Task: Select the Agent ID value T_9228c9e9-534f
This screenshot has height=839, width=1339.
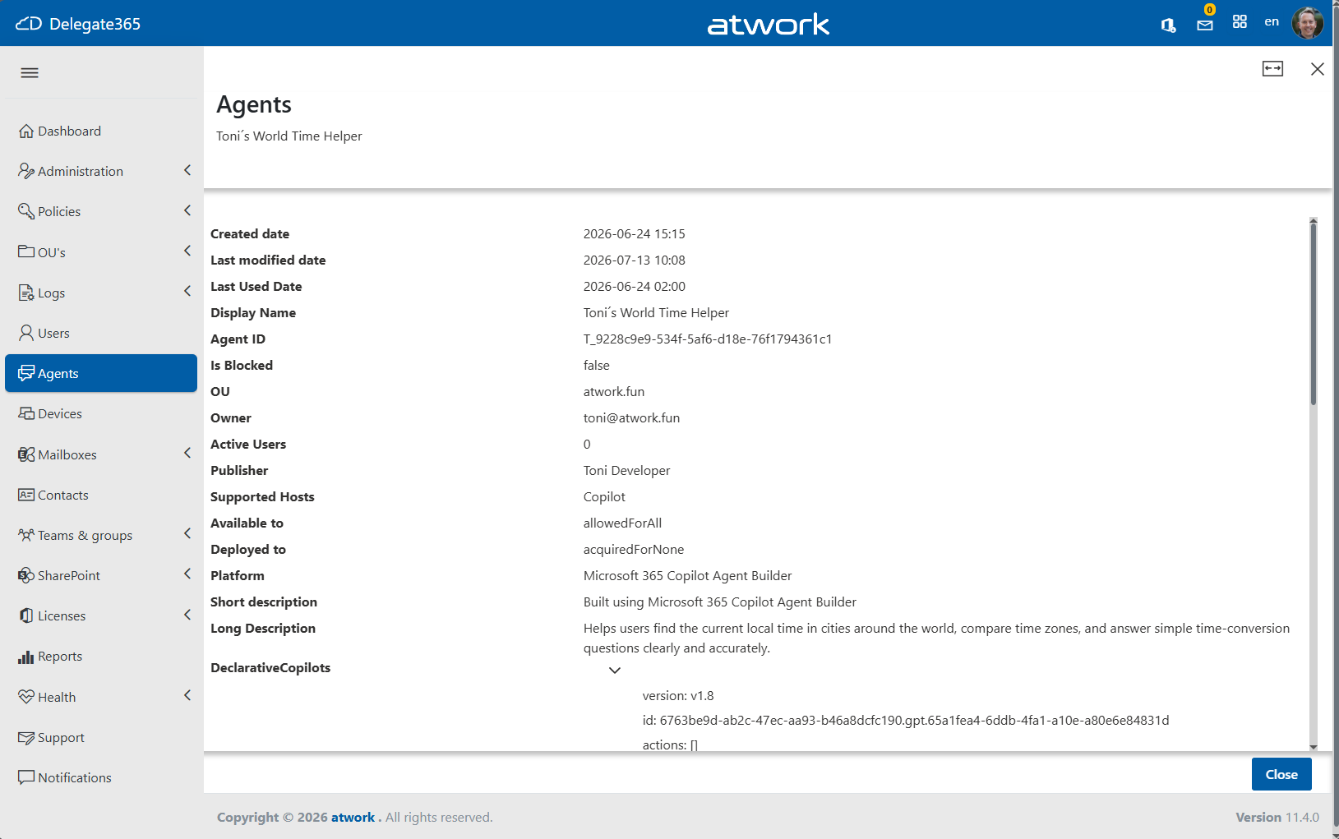Action: 708,339
